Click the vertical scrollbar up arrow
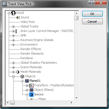 tap(76, 13)
